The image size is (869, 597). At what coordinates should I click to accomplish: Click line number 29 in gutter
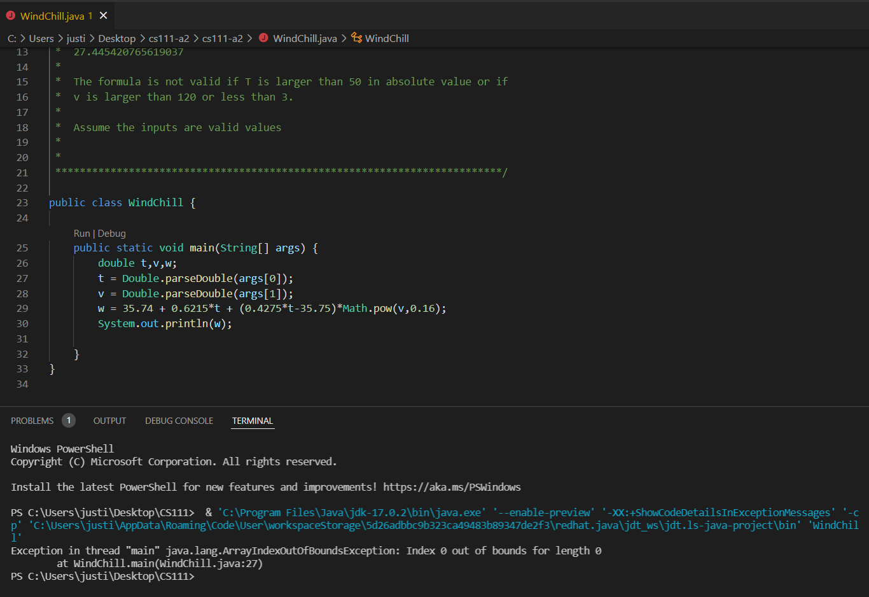coord(22,308)
